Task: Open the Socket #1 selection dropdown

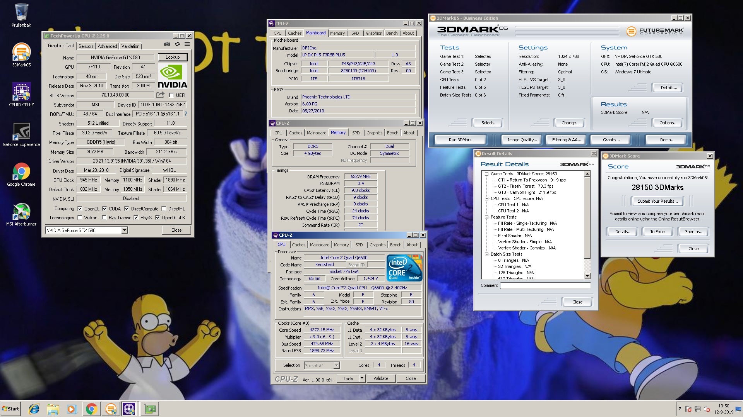Action: [x=336, y=365]
